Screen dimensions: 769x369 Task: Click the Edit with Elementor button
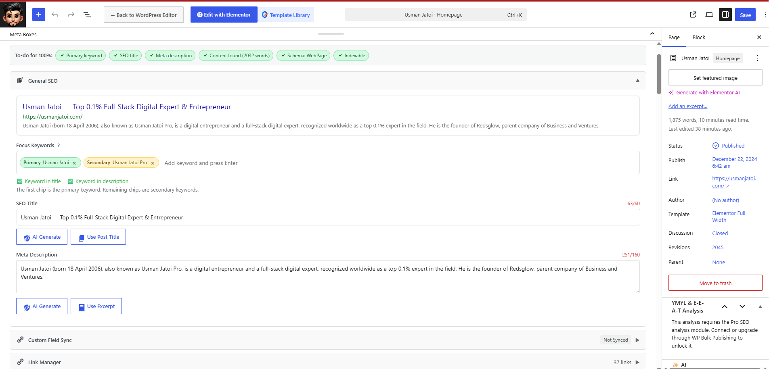pyautogui.click(x=224, y=15)
